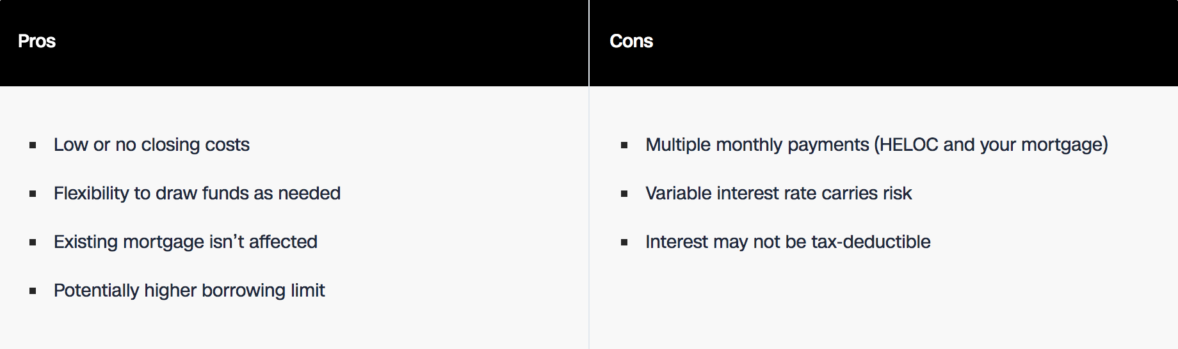Select 'Low or no closing costs' text

click(152, 145)
